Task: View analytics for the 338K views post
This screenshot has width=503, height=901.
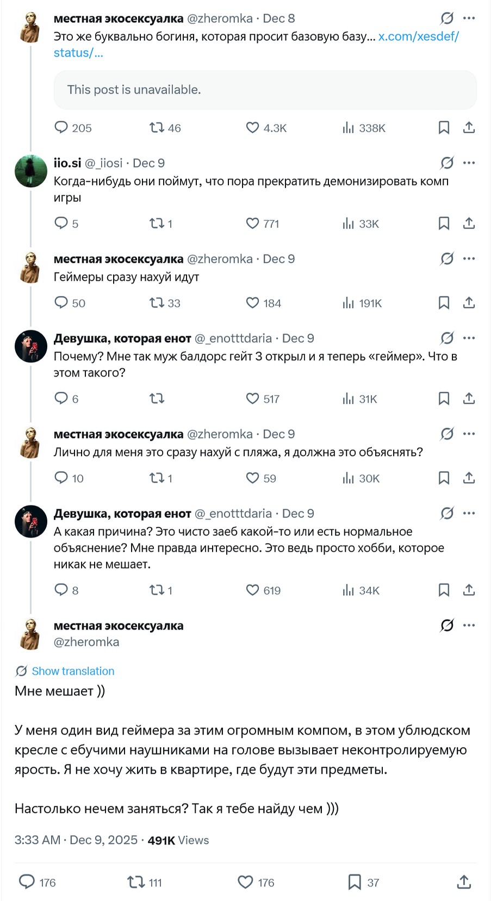Action: (x=348, y=128)
